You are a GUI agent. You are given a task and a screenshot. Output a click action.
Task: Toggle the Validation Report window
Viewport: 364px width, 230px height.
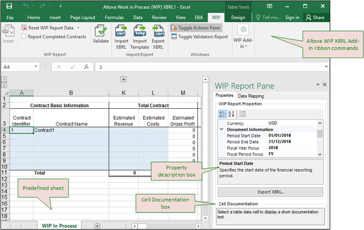click(x=199, y=37)
